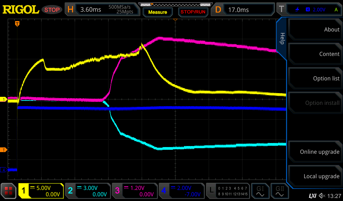
Task: Click the GI signal generator icon
Action: (260, 191)
